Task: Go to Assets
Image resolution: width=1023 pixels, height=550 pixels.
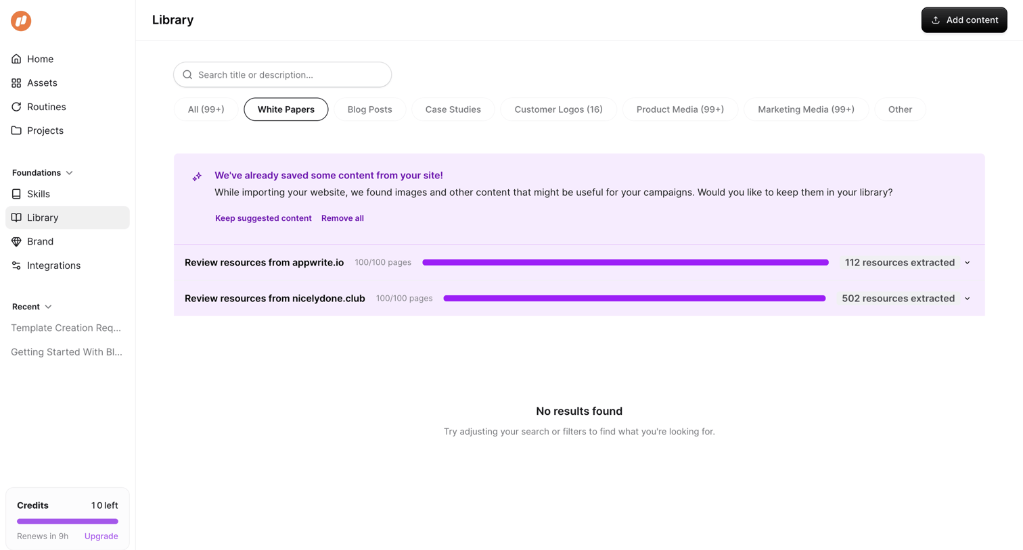Action: click(x=68, y=83)
